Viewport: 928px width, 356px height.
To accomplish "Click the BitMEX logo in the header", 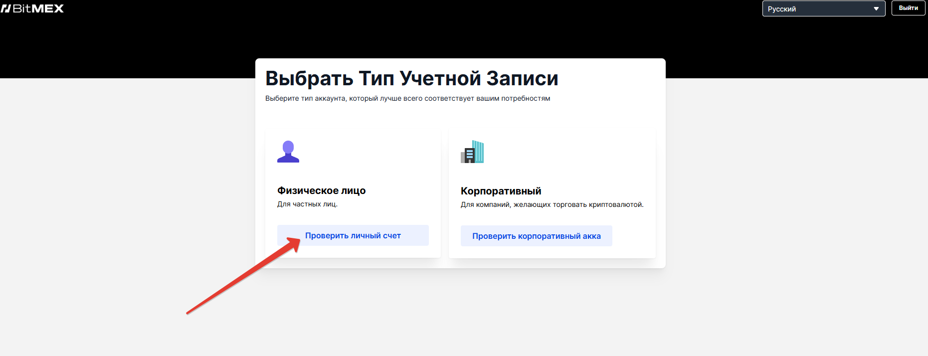I will coord(32,8).
